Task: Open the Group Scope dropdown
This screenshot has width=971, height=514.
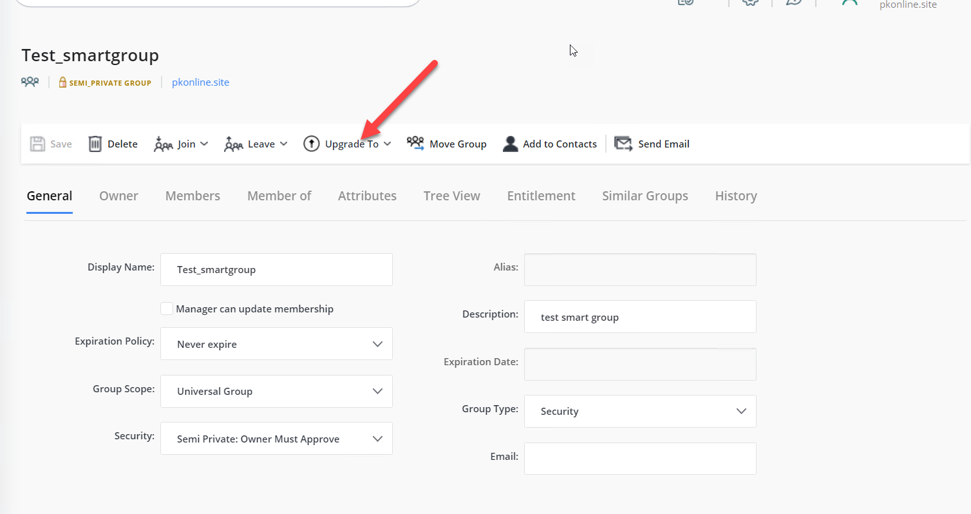Action: pyautogui.click(x=378, y=391)
